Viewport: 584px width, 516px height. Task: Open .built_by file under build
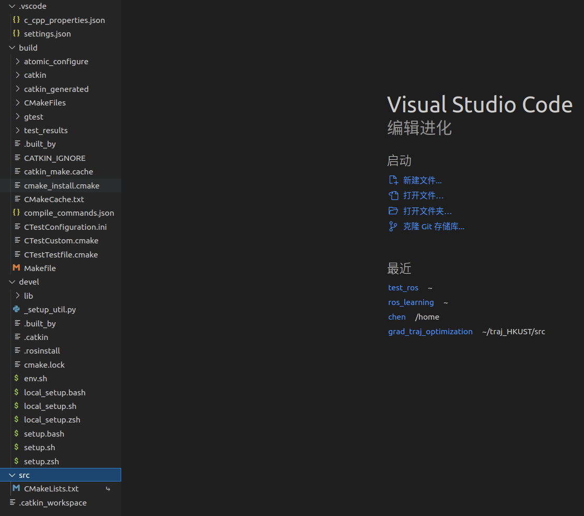click(x=40, y=144)
